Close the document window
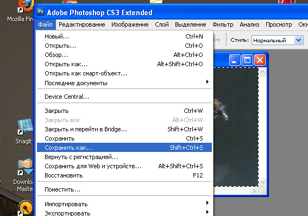 [x=260, y=60]
